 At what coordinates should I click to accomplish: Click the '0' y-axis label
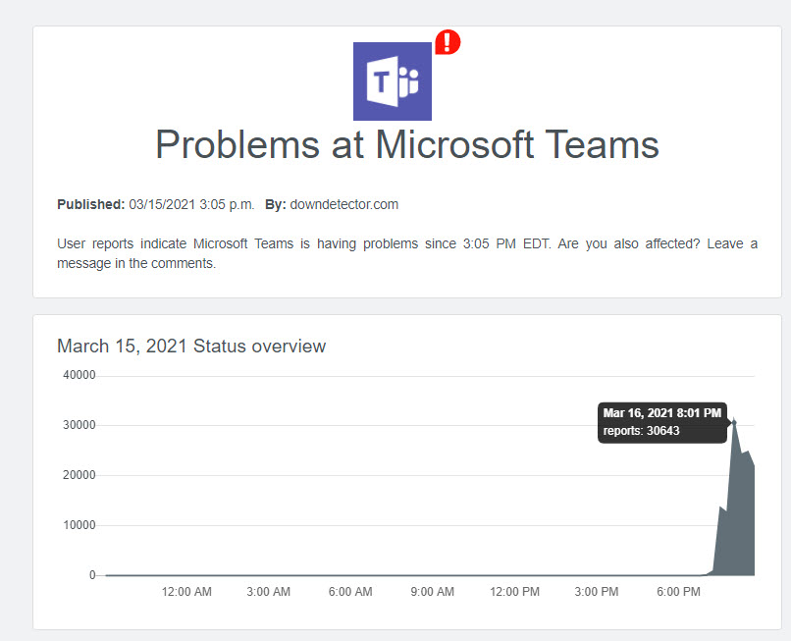[92, 575]
